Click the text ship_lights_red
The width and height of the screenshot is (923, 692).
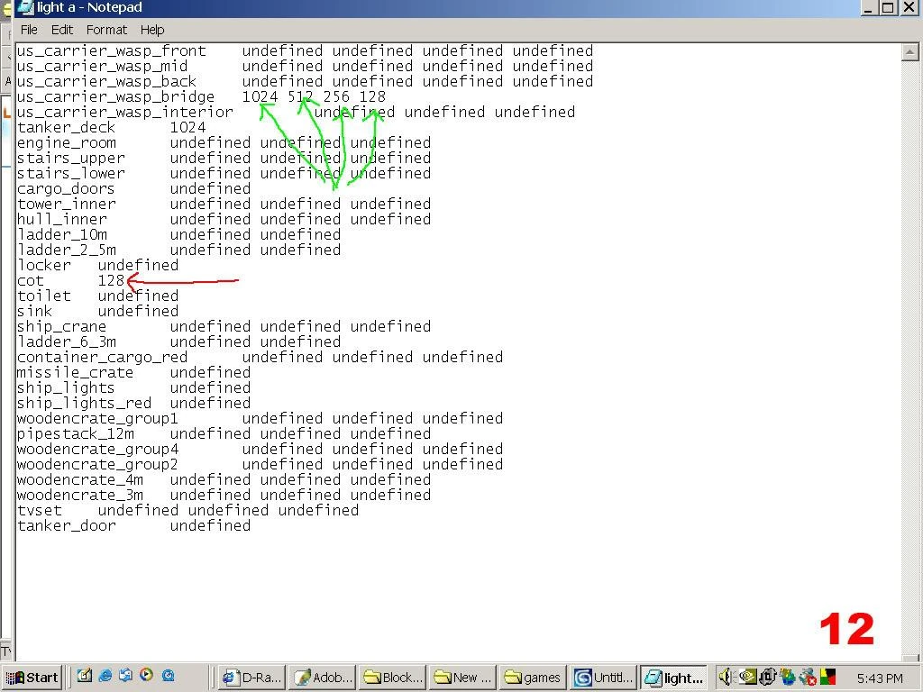(x=84, y=403)
